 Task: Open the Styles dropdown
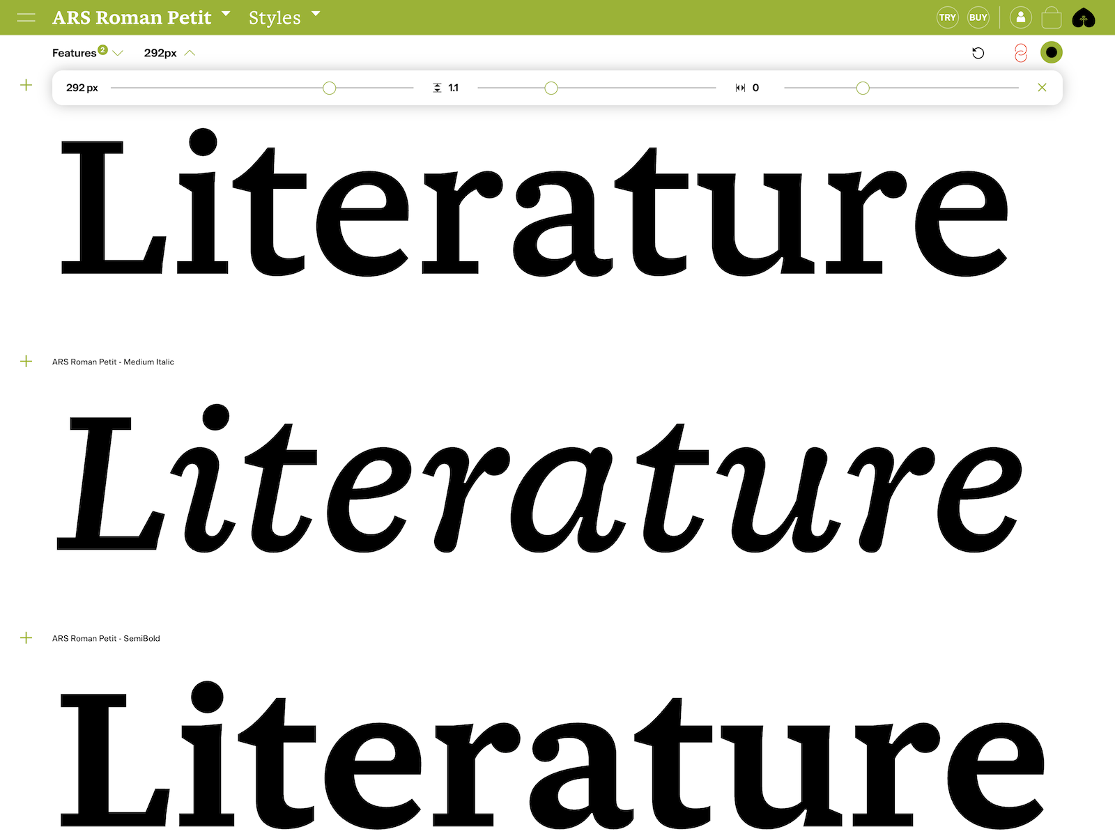pyautogui.click(x=284, y=17)
